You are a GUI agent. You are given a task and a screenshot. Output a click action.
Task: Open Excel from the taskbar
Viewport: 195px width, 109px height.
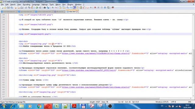click(57, 106)
